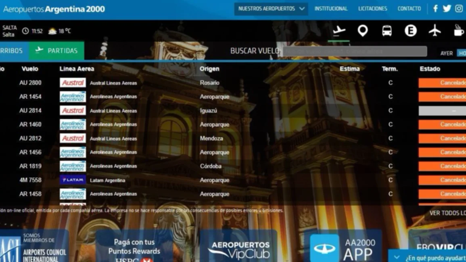Image resolution: width=466 pixels, height=262 pixels.
Task: Click the Austral logo for flight AU 2800
Action: pos(73,83)
